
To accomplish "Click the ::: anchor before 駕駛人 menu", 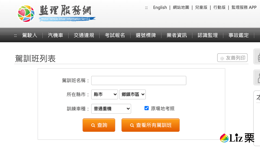I will pyautogui.click(x=15, y=36).
